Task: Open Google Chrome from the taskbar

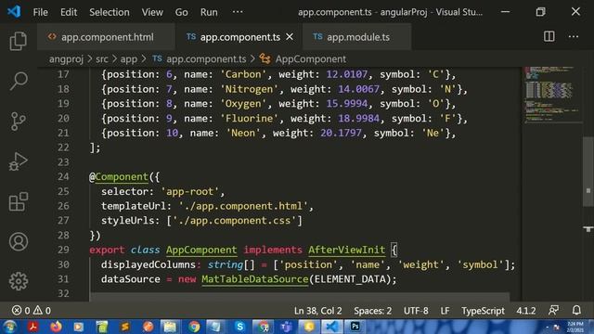Action: pos(194,327)
